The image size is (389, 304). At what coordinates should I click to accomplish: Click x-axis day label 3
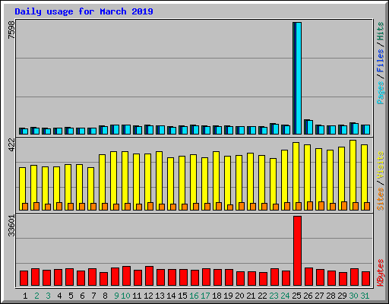pos(48,296)
